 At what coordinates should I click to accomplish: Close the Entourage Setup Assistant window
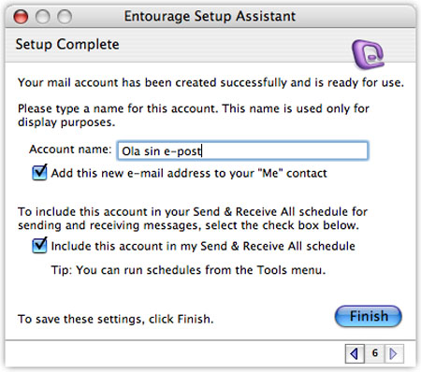tap(21, 16)
